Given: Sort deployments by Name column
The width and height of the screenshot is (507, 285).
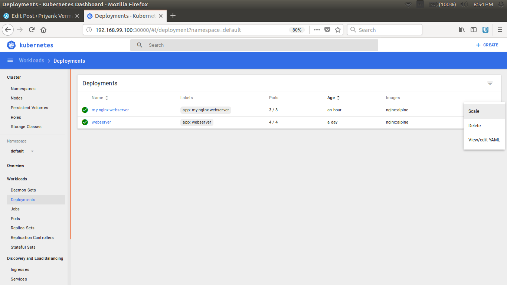Looking at the screenshot, I should pyautogui.click(x=98, y=98).
